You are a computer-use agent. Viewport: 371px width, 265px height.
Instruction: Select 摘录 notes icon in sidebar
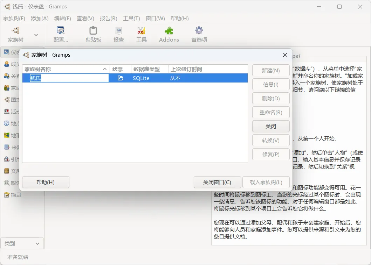pyautogui.click(x=7, y=195)
